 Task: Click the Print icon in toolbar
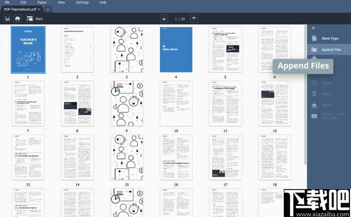point(18,18)
